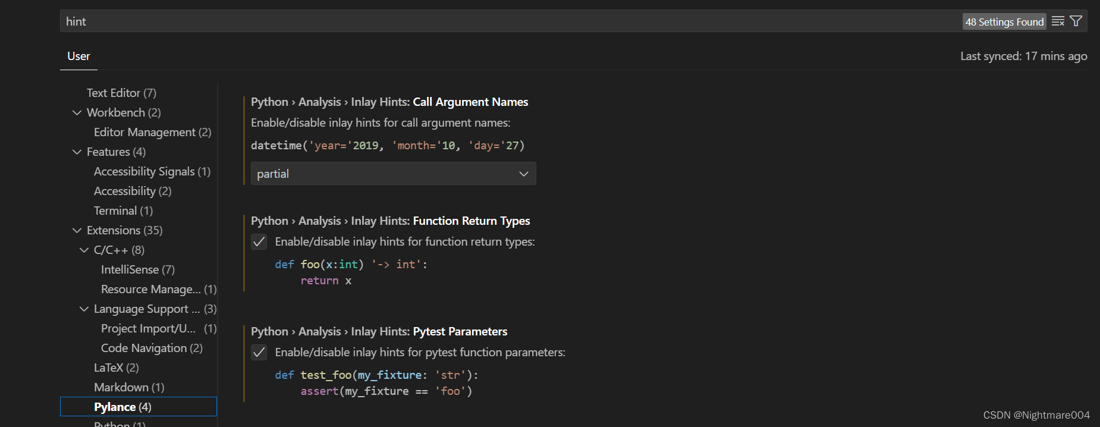1100x427 pixels.
Task: Go to IntelliSense settings
Action: click(137, 269)
